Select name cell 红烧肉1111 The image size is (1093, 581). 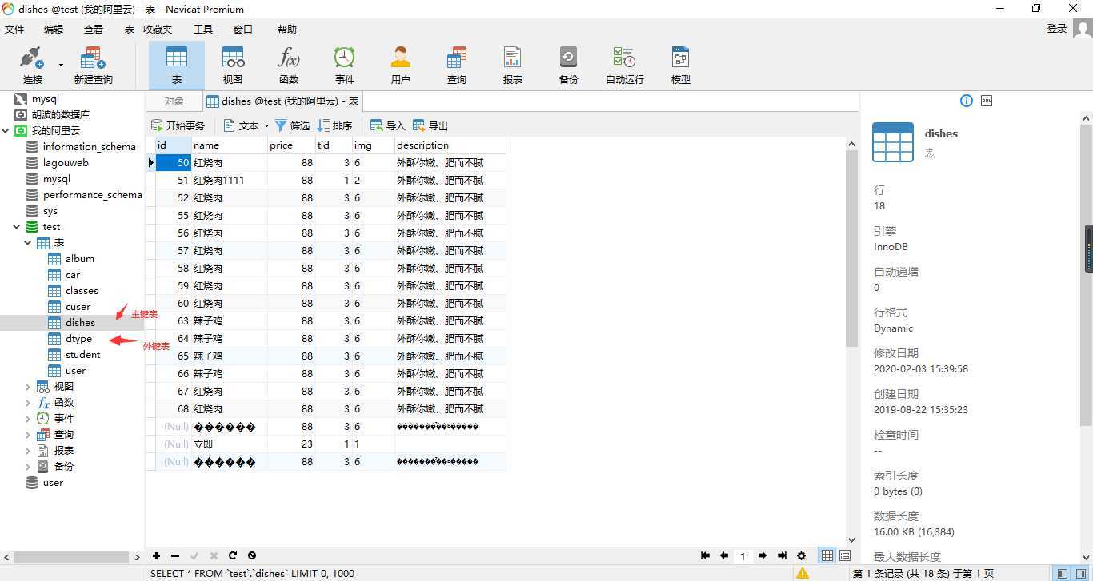pyautogui.click(x=229, y=181)
